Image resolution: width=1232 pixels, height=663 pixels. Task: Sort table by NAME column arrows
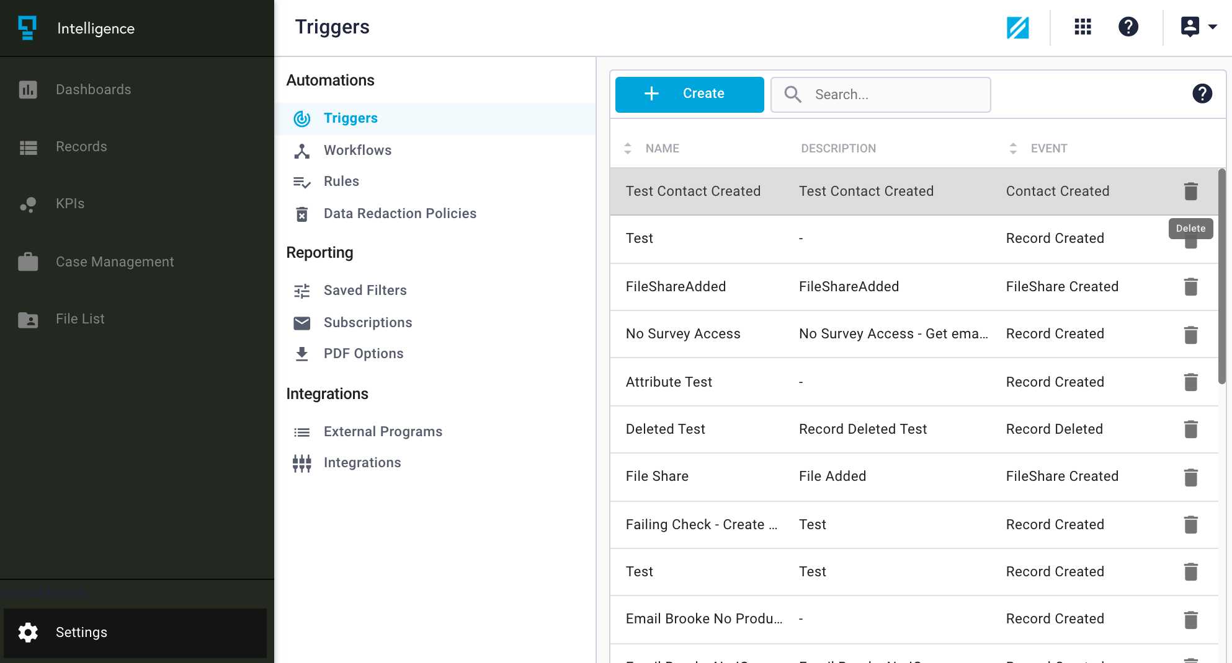pos(628,149)
